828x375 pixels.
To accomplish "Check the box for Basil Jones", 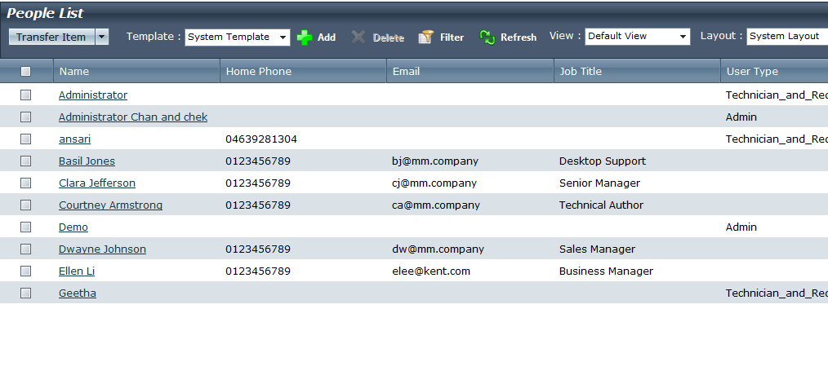I will click(26, 161).
